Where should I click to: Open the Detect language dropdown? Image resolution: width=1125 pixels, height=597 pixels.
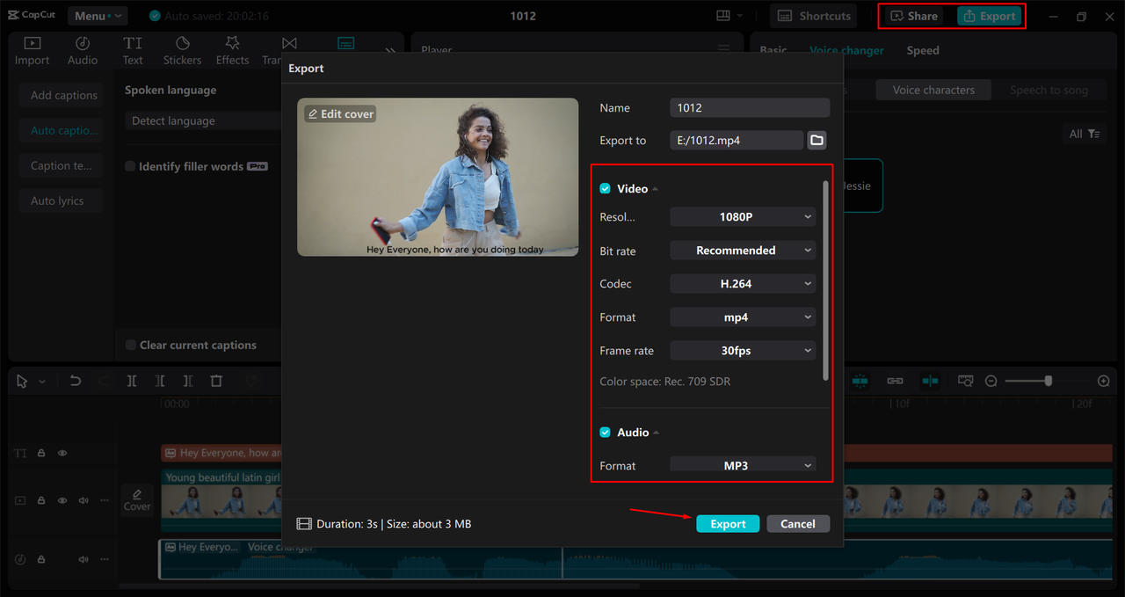click(x=204, y=121)
